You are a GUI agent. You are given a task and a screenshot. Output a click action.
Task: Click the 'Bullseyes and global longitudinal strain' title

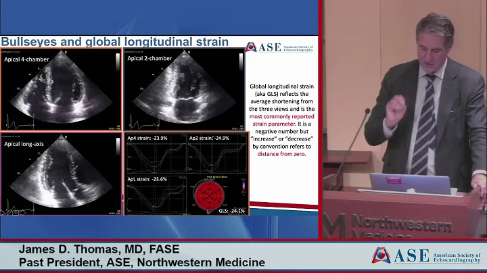(x=115, y=42)
